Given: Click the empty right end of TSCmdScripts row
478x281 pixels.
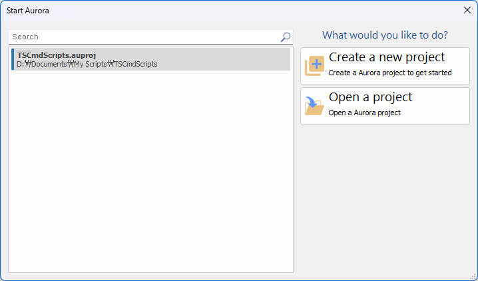Looking at the screenshot, I should [x=224, y=59].
